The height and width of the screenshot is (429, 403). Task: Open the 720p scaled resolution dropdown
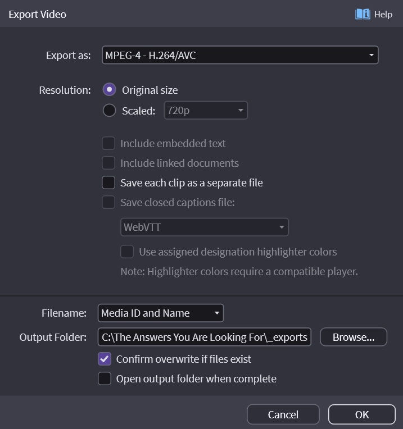pos(206,111)
